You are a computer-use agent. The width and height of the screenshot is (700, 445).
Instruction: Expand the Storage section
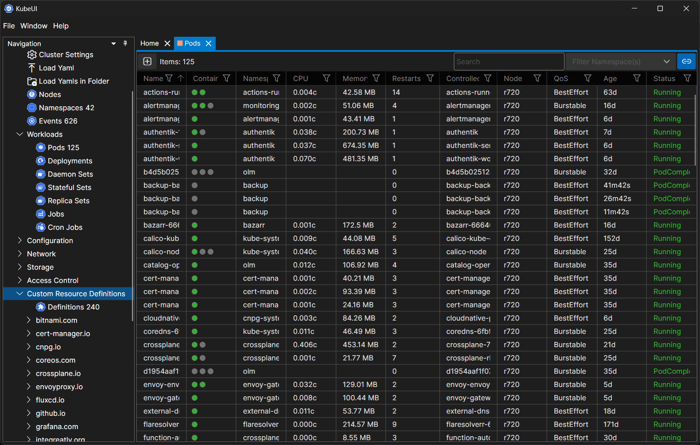click(19, 267)
